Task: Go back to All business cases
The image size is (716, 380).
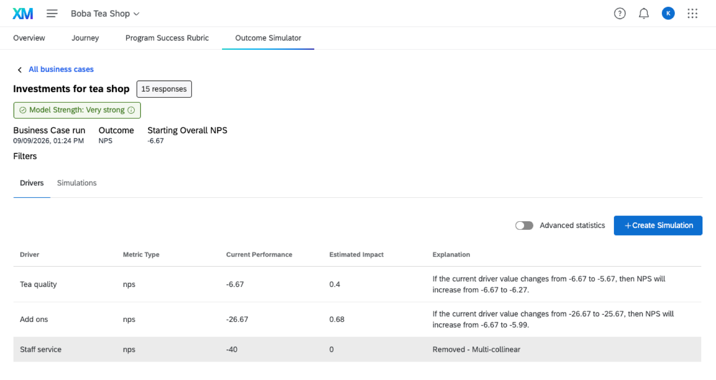Action: (61, 69)
